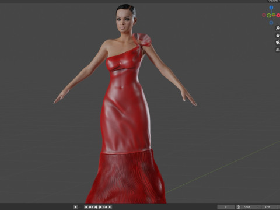Toggle the camera view icon
The image size is (280, 210).
coord(278,43)
